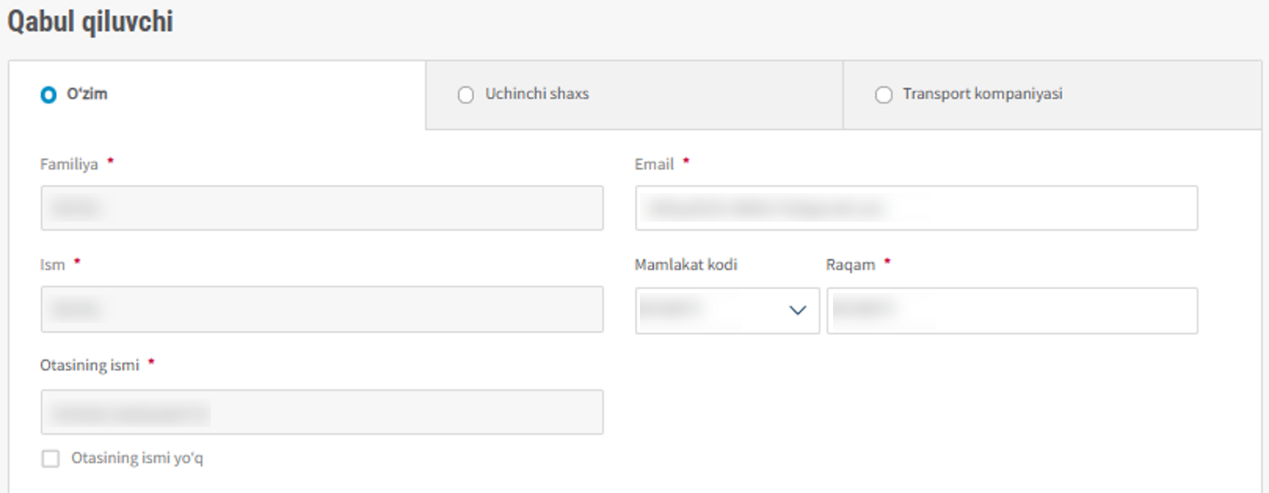This screenshot has height=493, width=1269.
Task: Select the O'zim radio button
Action: point(48,94)
